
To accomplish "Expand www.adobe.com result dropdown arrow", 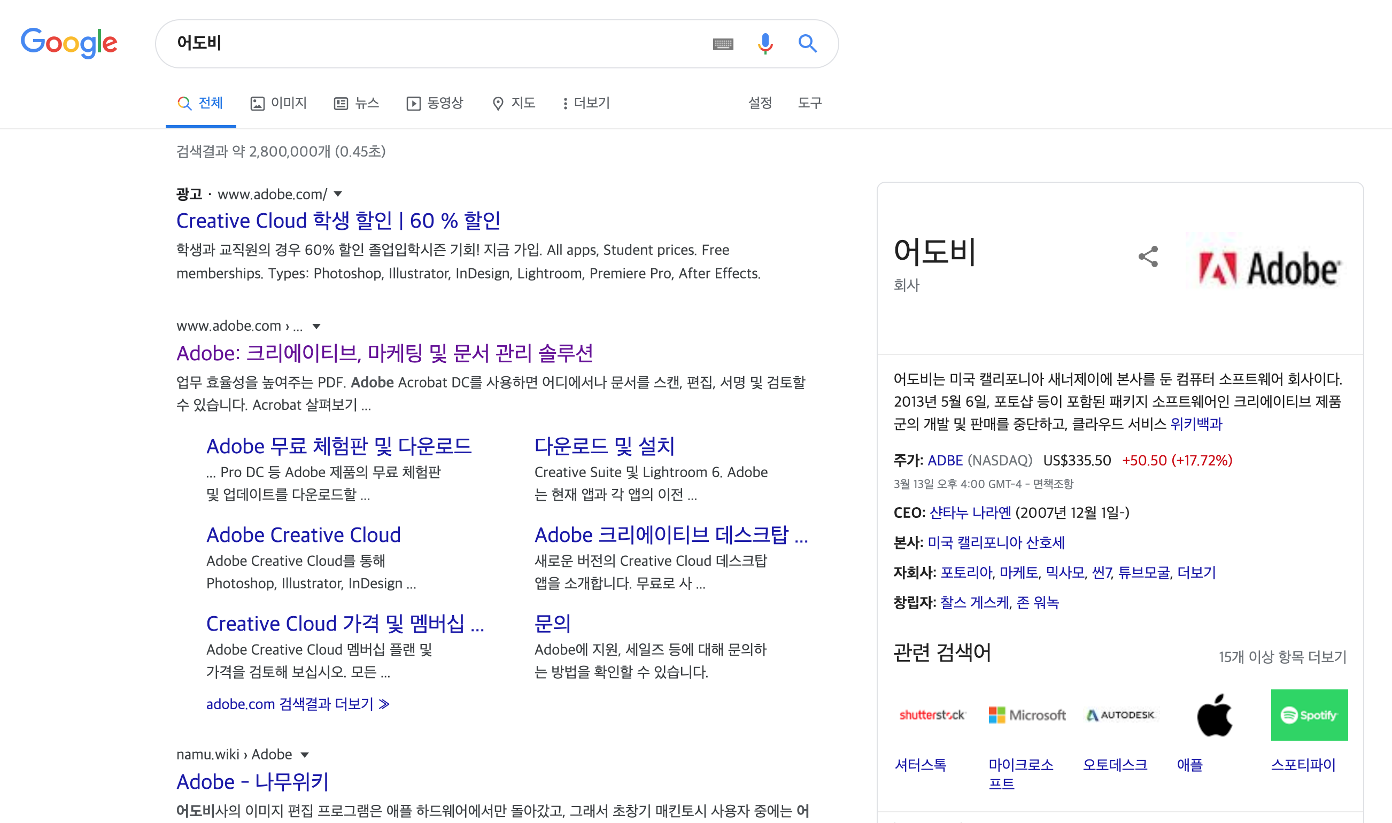I will 316,326.
